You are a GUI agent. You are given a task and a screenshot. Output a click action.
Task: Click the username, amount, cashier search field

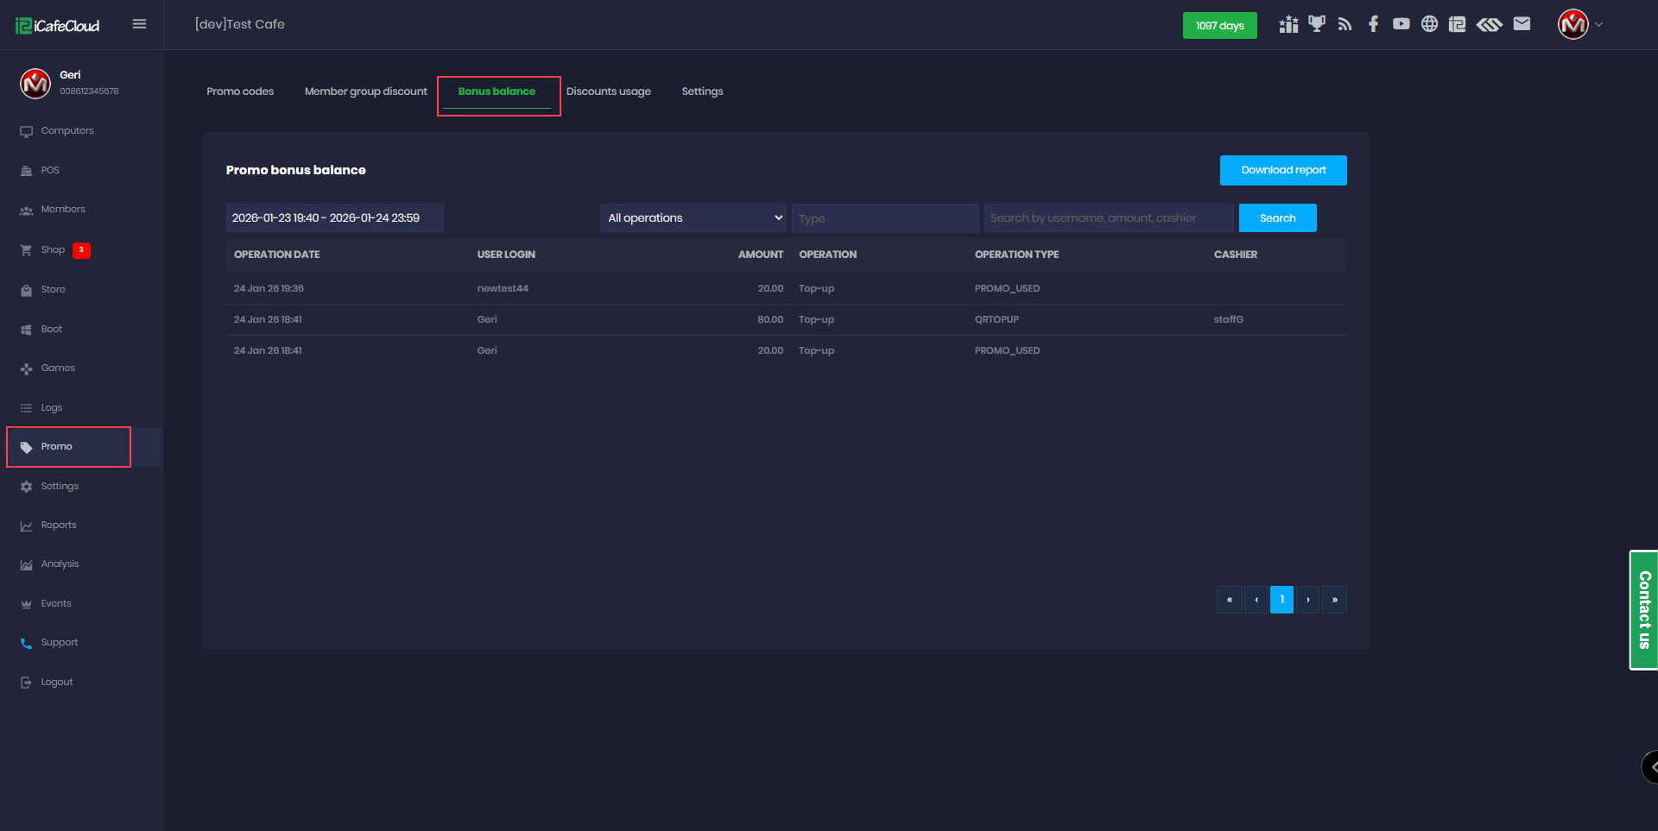point(1108,218)
